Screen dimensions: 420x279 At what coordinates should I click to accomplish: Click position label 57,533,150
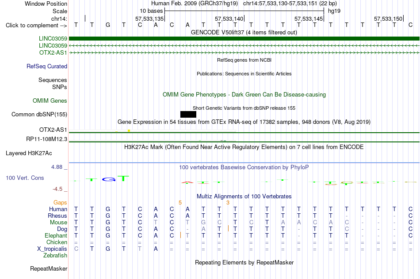(388, 19)
